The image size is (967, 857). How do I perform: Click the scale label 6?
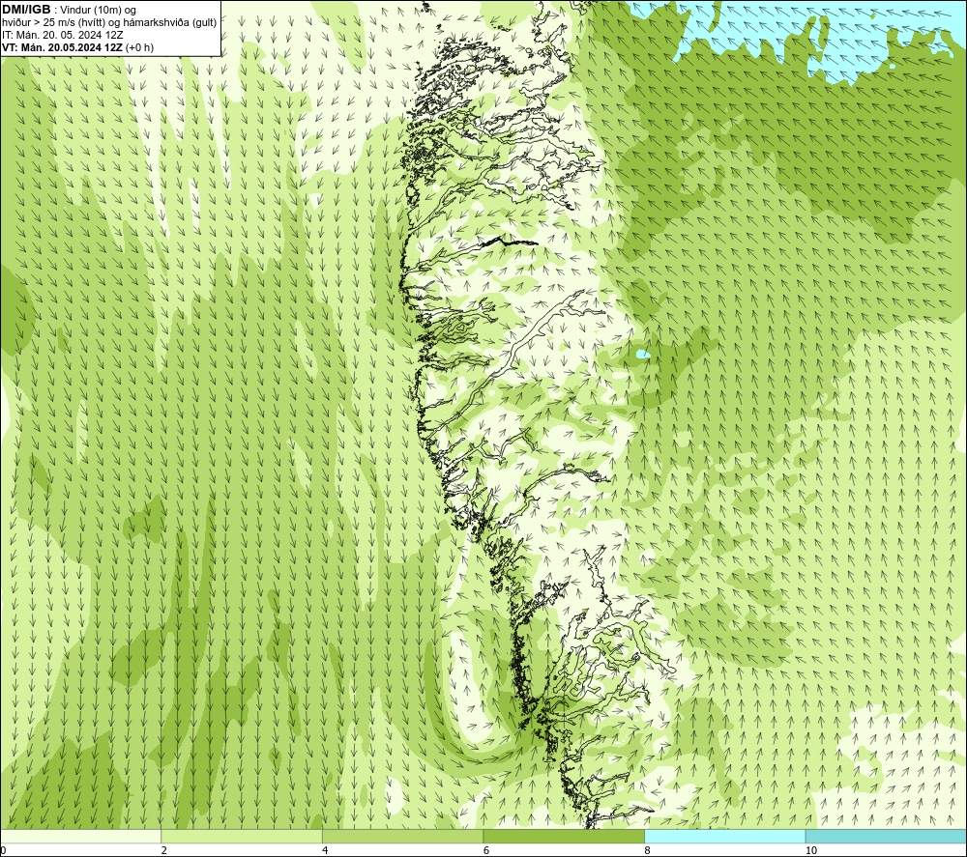486,850
